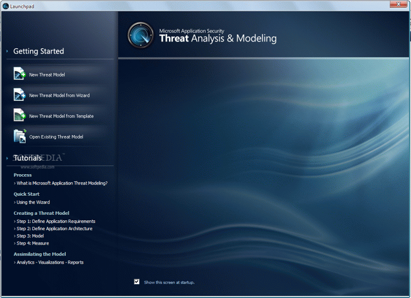Choose New Threat Model from Wizard text
This screenshot has height=298, width=411.
[x=59, y=96]
